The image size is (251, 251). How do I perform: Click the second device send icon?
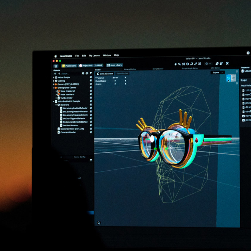coord(221,64)
